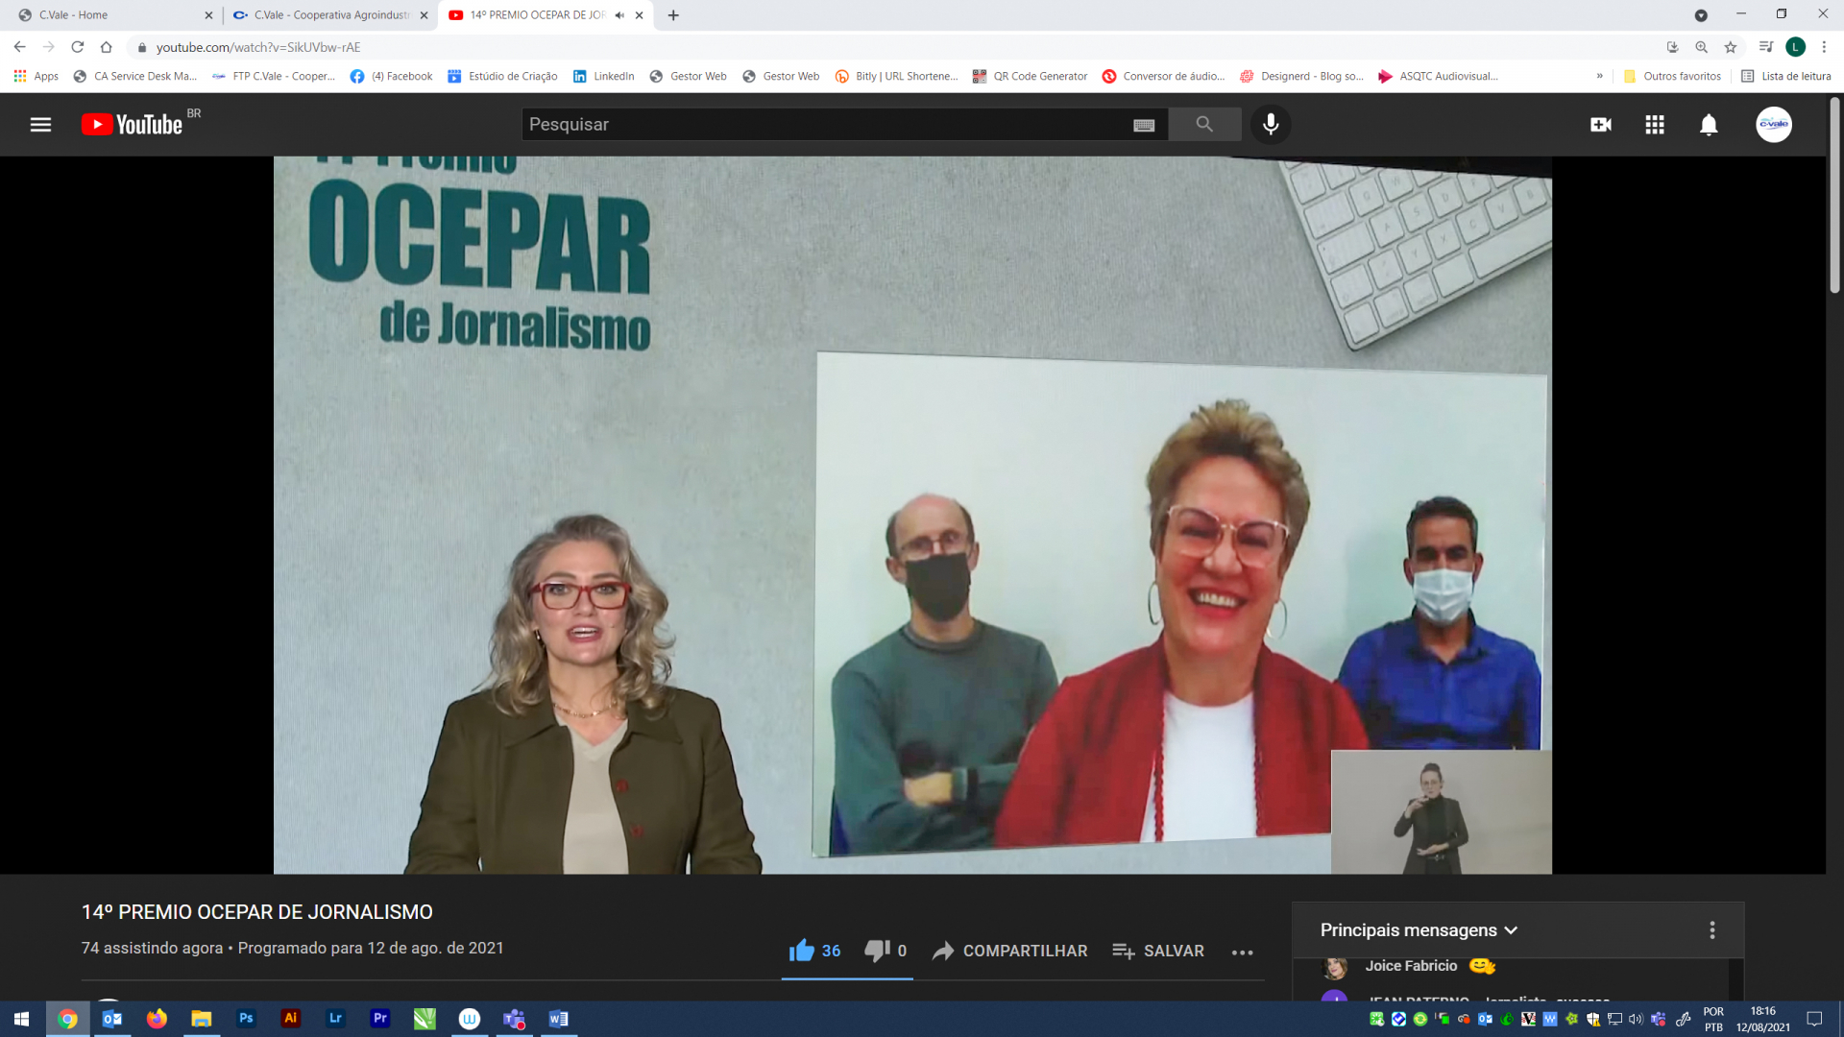Mute the tab's audio speaker icon
The height and width of the screenshot is (1037, 1844).
tap(619, 15)
